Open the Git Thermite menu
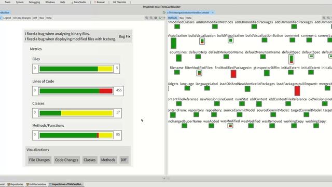The width and height of the screenshot is (332, 187). pos(119,2)
